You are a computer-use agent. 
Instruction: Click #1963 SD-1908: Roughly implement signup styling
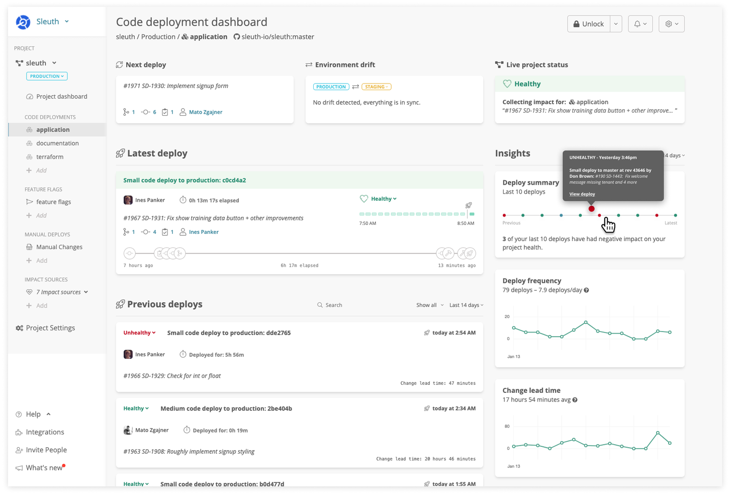pyautogui.click(x=189, y=452)
